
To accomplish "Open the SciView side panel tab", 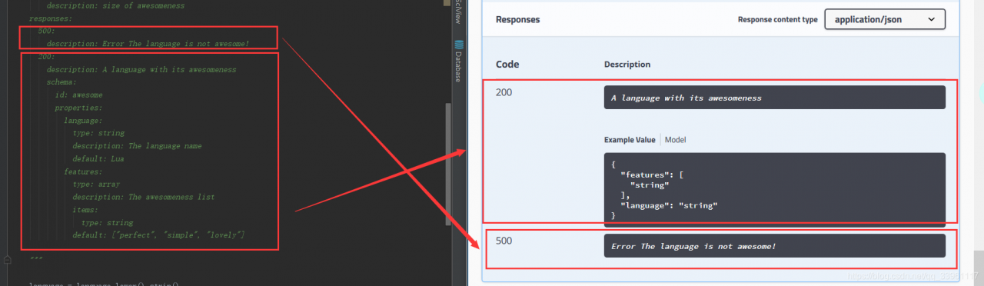I will [457, 12].
